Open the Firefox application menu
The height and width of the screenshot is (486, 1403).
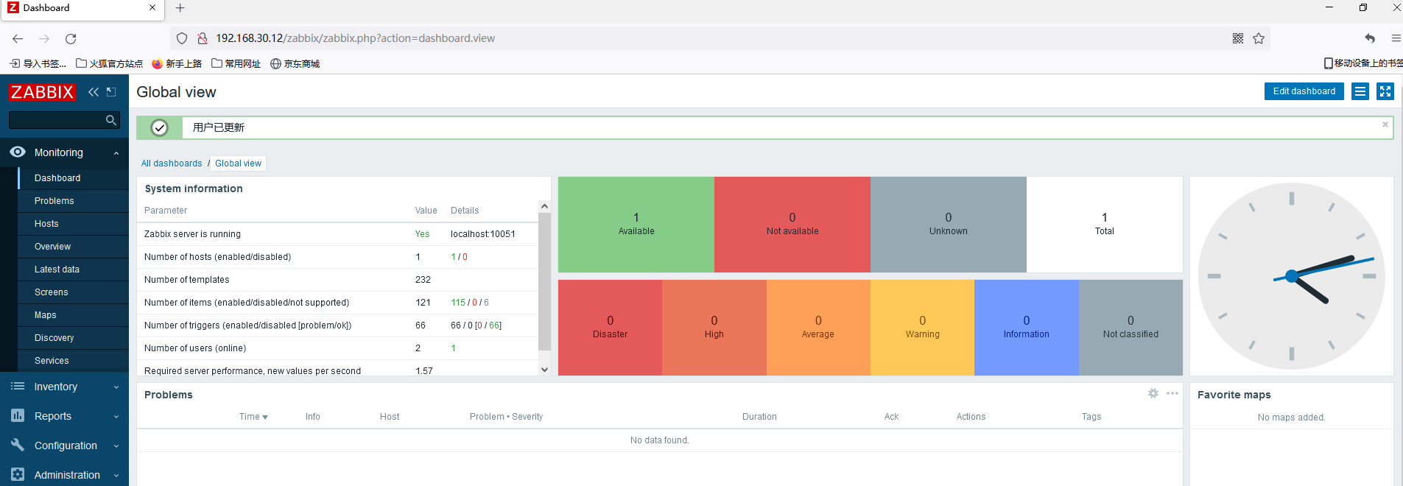tap(1396, 38)
